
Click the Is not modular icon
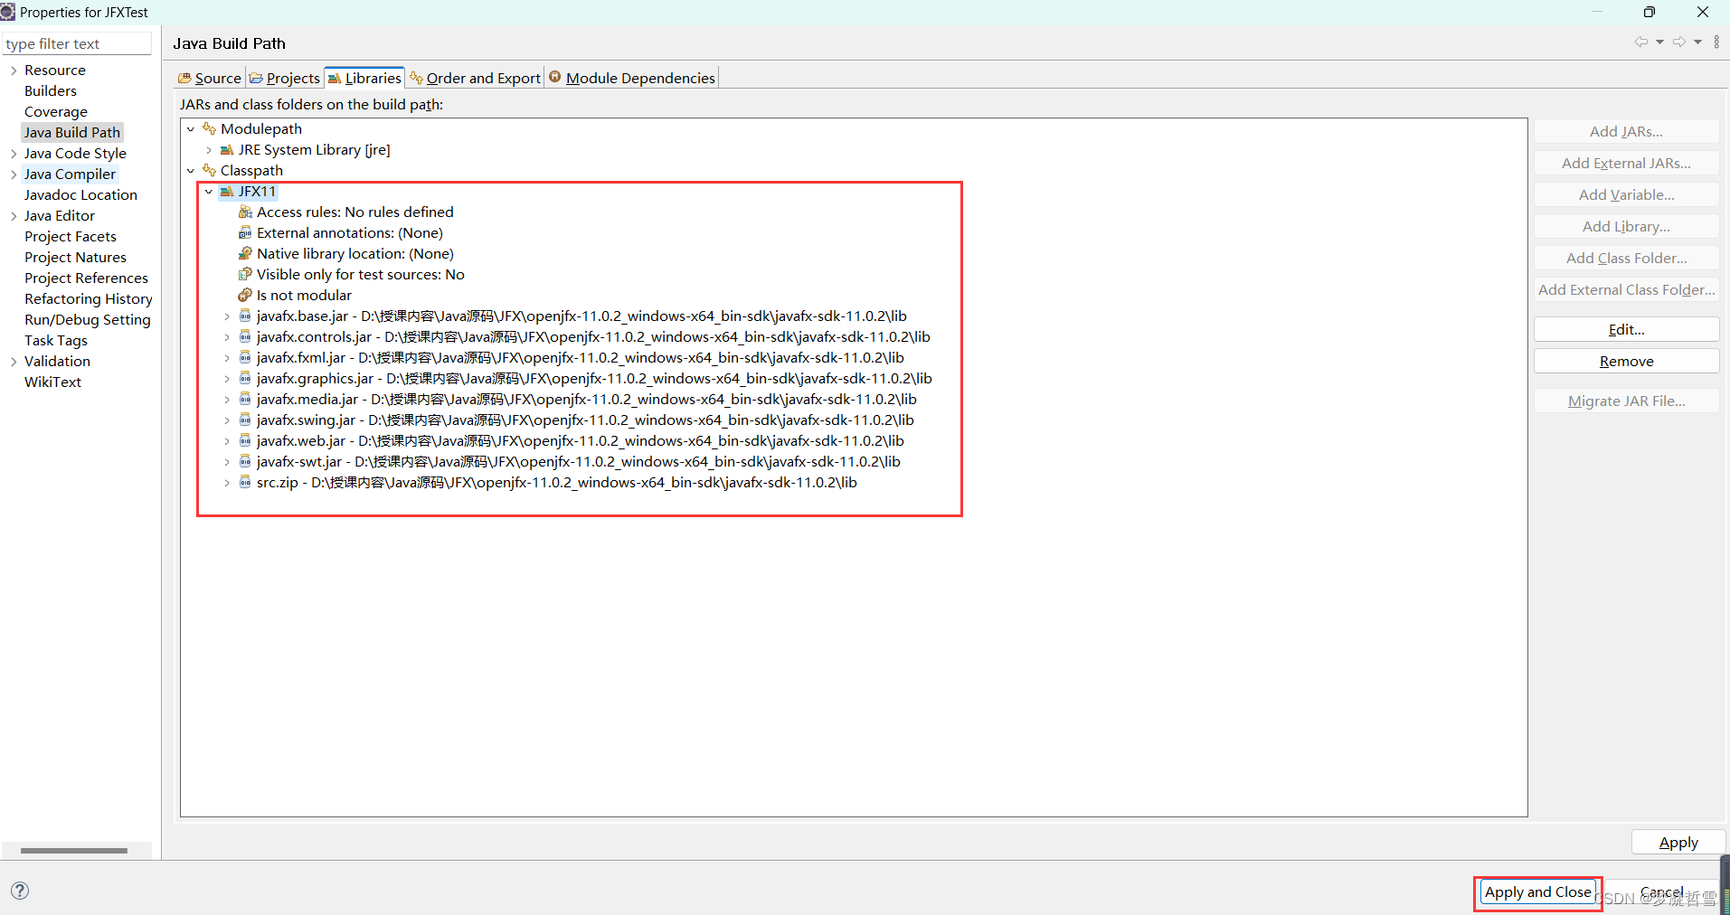click(245, 296)
